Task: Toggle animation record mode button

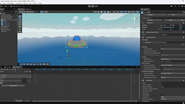Action: tap(2, 69)
